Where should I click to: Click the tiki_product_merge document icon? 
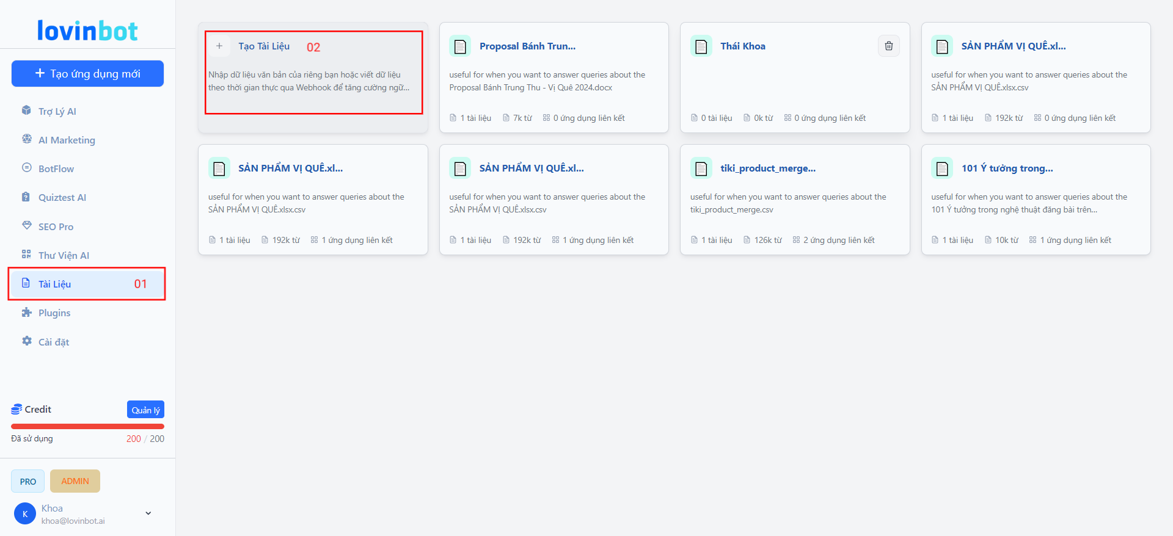pyautogui.click(x=701, y=168)
